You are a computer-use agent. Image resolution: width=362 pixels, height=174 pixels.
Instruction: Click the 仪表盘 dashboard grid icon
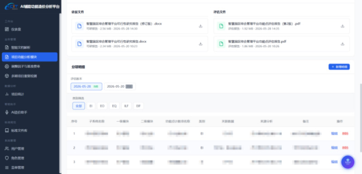[7, 29]
